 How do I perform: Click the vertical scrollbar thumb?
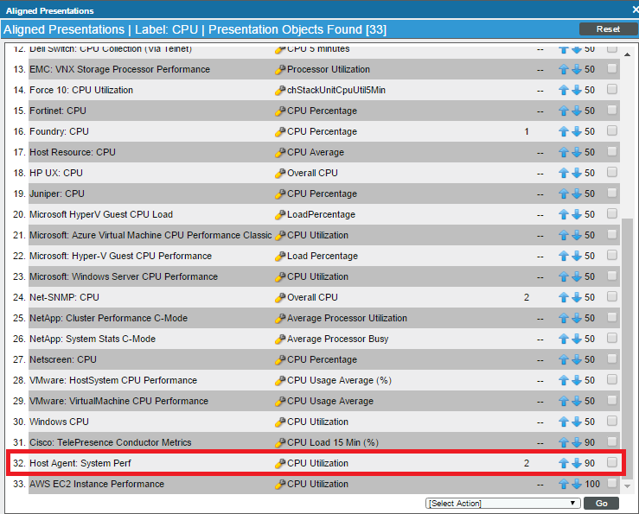(x=627, y=349)
